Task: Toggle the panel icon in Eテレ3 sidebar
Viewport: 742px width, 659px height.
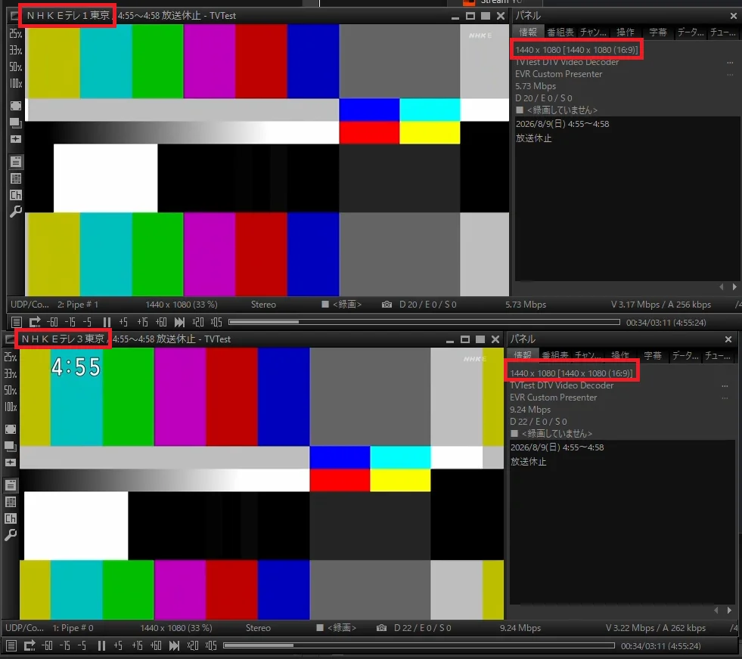Action: (11, 485)
